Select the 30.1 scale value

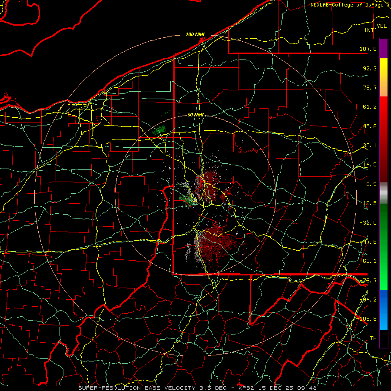(x=370, y=146)
